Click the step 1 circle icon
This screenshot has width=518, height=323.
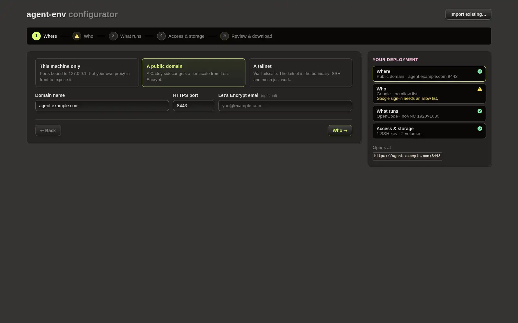[x=36, y=36]
